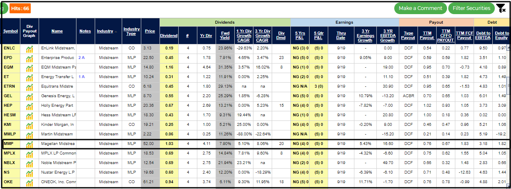
Task: Sort by the 5 Yrs P&L header
Action: click(300, 36)
